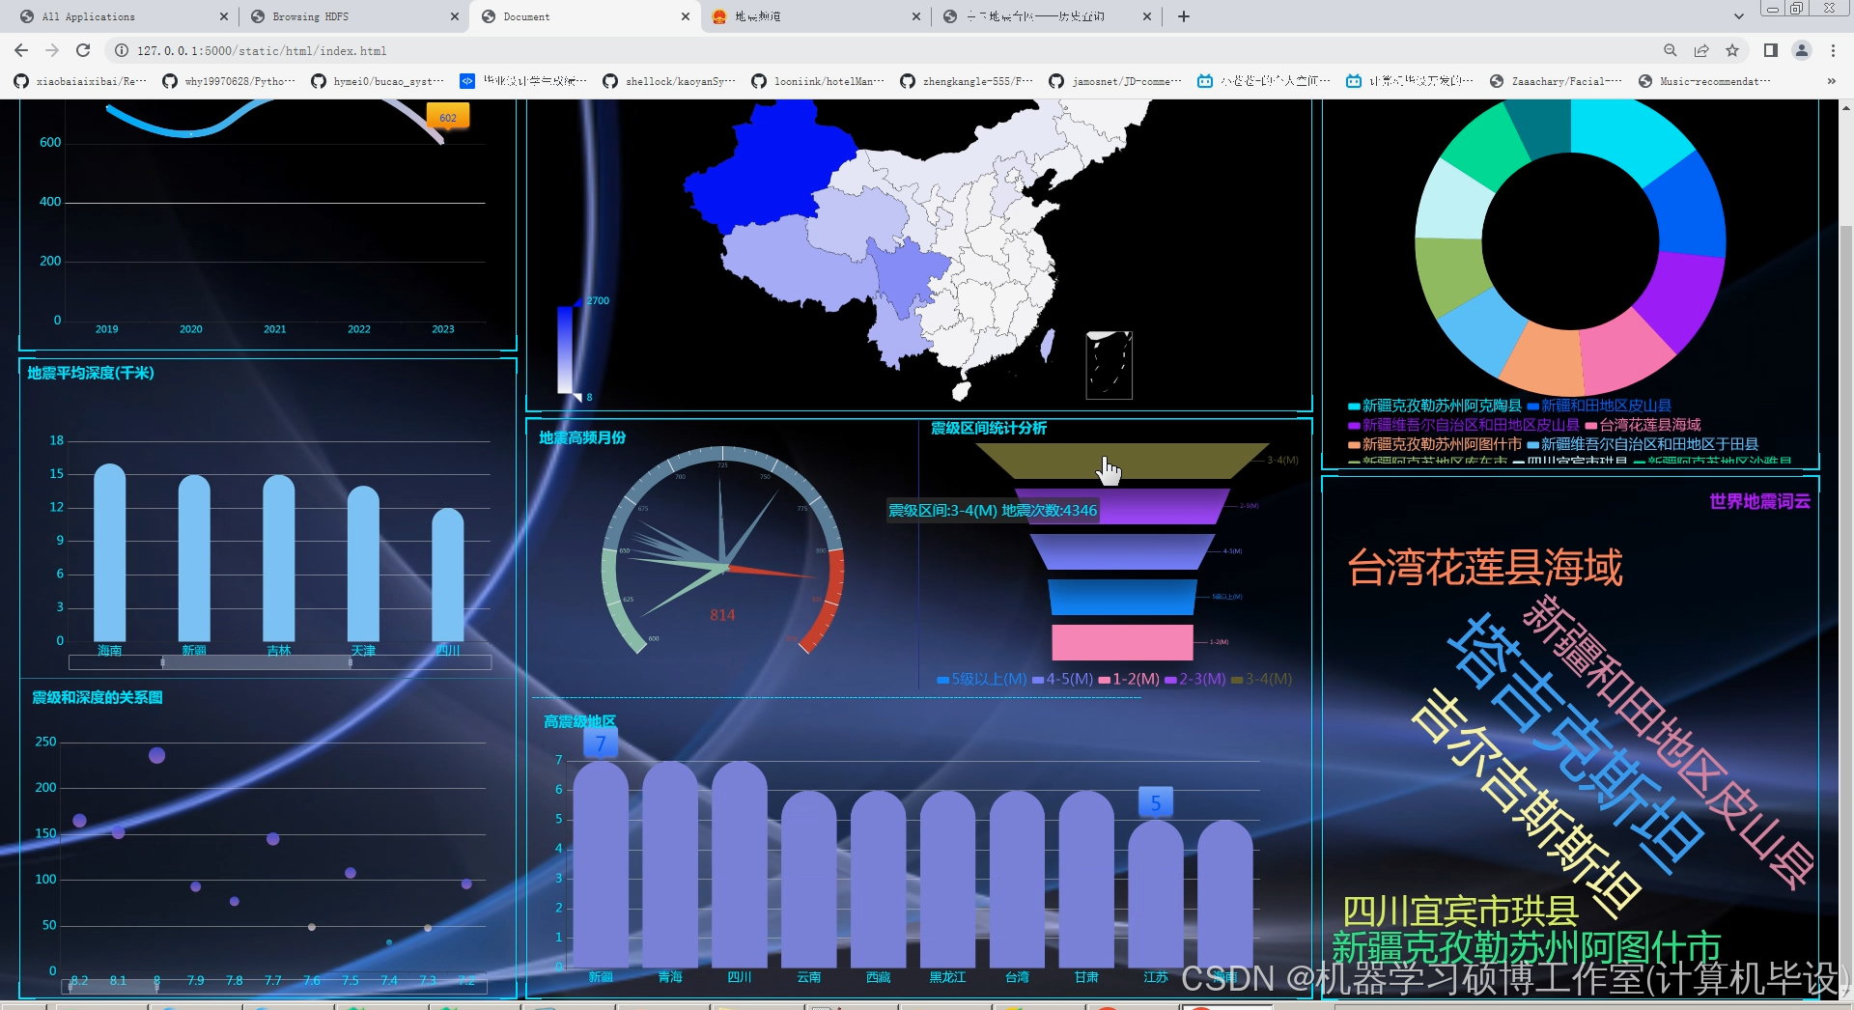Click map visual range top handle at 2700

pyautogui.click(x=578, y=302)
